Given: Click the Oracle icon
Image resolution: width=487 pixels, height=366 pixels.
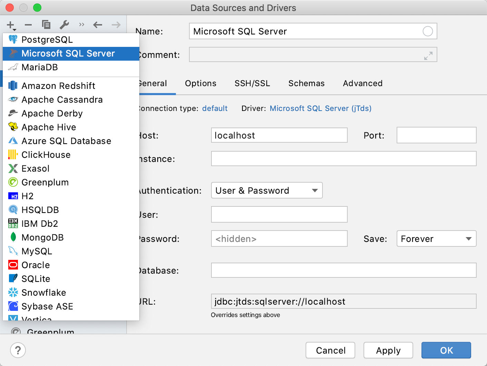Looking at the screenshot, I should [13, 265].
